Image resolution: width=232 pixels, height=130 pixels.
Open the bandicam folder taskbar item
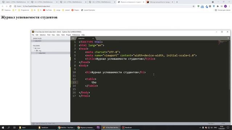tap(46, 127)
